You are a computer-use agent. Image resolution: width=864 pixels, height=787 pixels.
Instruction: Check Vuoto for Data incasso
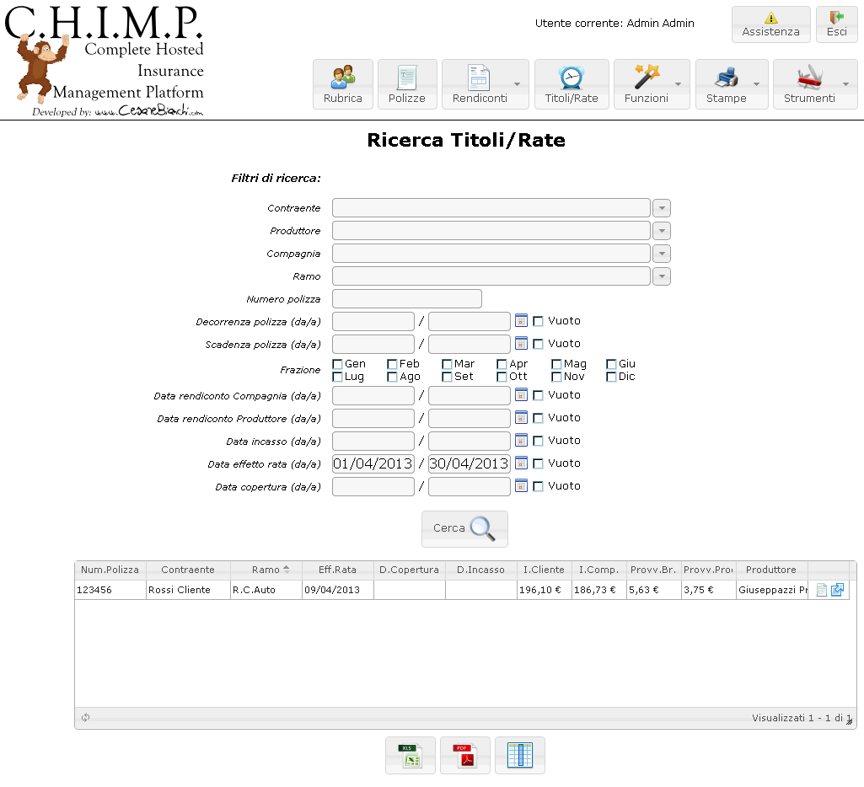click(539, 441)
